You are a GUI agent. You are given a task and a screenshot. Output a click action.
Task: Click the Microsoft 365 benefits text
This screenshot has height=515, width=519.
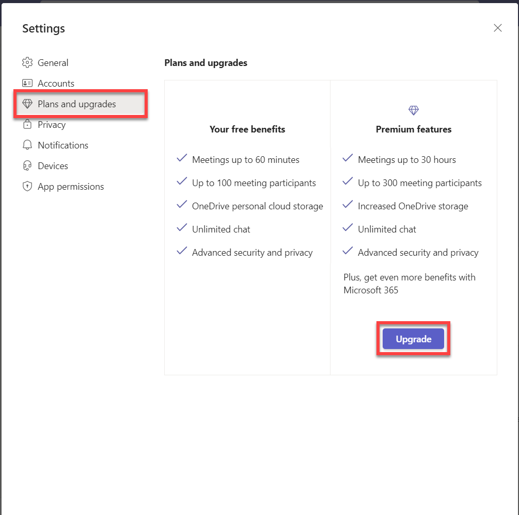[409, 284]
